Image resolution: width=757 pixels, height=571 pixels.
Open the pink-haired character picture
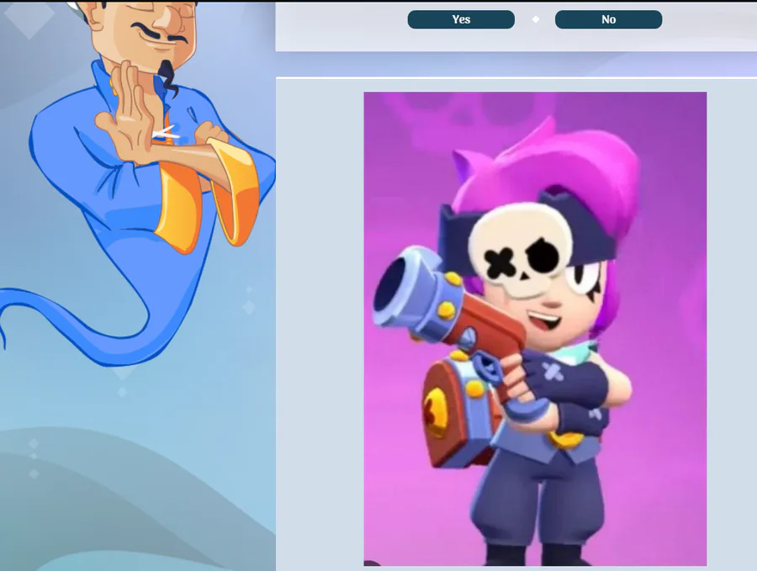click(x=535, y=328)
